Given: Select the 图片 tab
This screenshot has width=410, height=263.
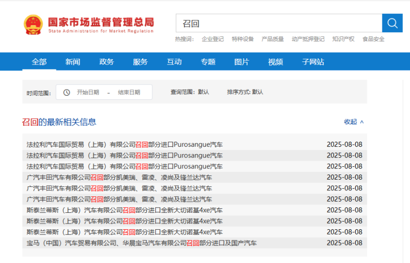Looking at the screenshot, I should 241,62.
